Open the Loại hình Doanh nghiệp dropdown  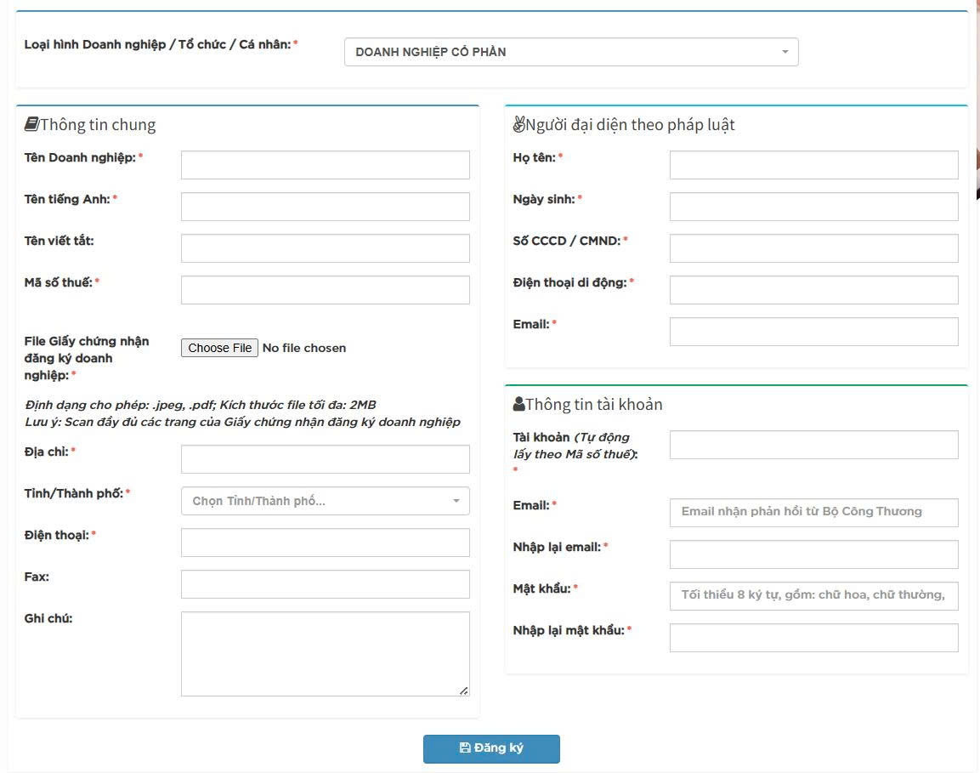[x=570, y=52]
